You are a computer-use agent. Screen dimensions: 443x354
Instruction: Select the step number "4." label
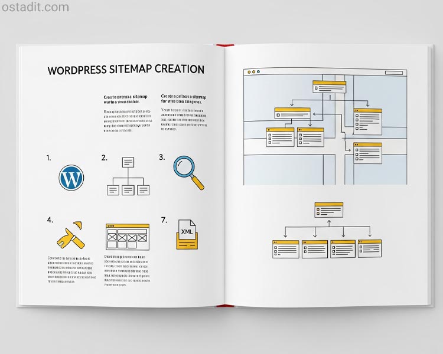tap(50, 220)
